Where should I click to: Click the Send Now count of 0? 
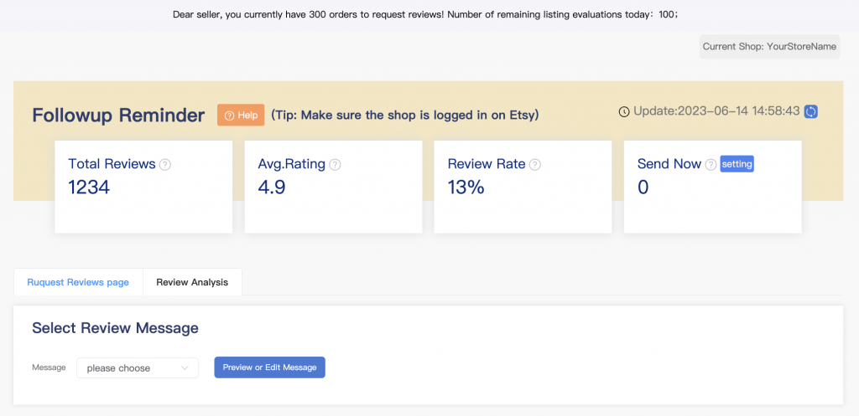[643, 187]
